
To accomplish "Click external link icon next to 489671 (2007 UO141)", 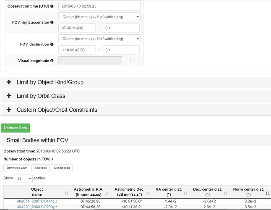I will click(x=56, y=202).
